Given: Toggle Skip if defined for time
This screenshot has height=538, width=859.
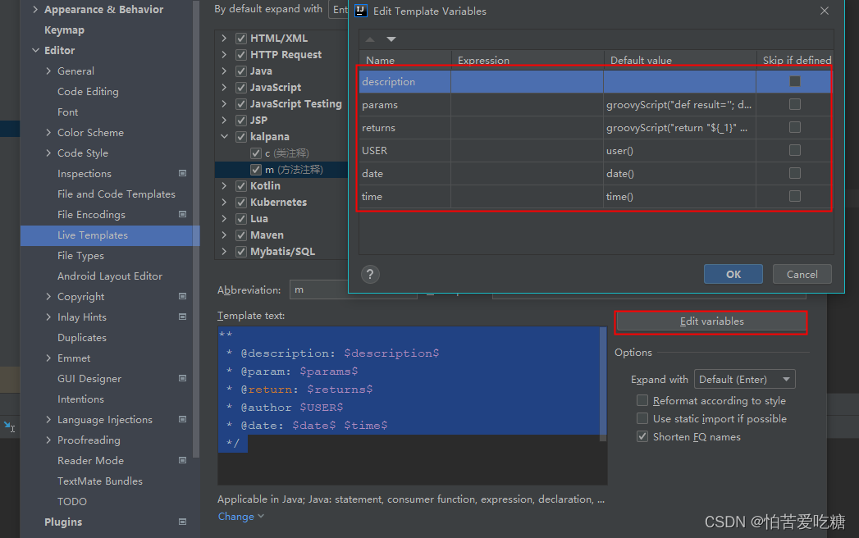Looking at the screenshot, I should click(x=795, y=196).
